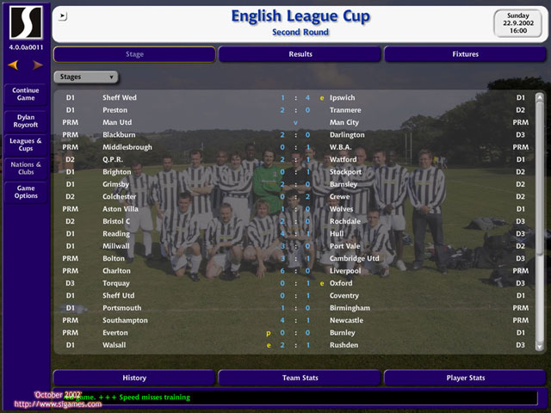
Task: Open the History section
Action: click(134, 378)
